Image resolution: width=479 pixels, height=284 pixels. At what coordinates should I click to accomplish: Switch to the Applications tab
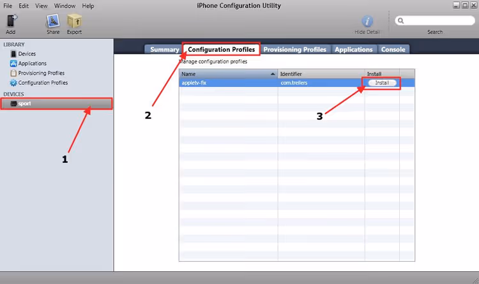coord(354,50)
